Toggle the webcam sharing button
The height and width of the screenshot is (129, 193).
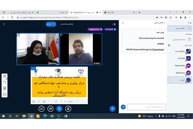tap(50, 109)
